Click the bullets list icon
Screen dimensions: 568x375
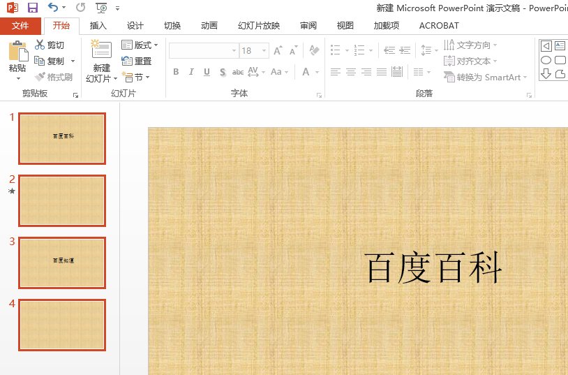336,50
